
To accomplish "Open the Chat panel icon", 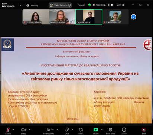I will (x=67, y=130).
